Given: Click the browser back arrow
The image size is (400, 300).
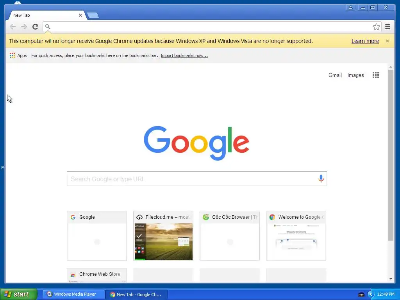Looking at the screenshot, I should pyautogui.click(x=12, y=27).
